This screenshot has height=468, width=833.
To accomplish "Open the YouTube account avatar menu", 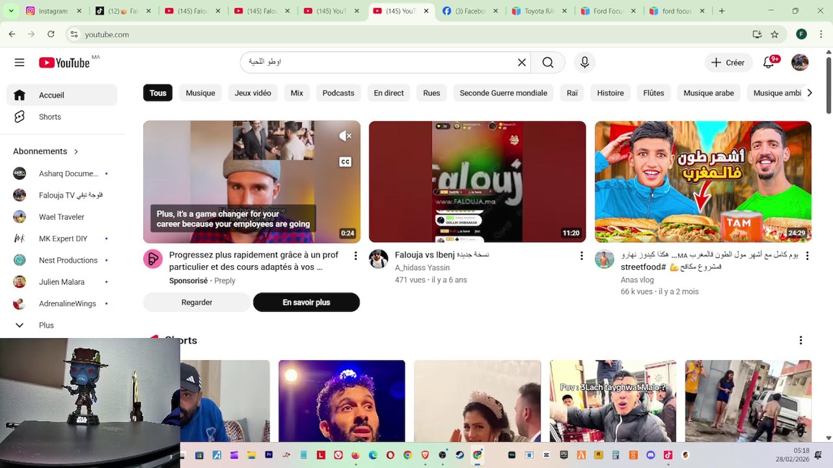I will 800,62.
